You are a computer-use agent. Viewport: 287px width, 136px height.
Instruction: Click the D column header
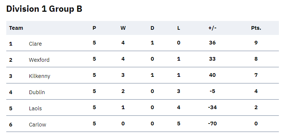pos(152,28)
